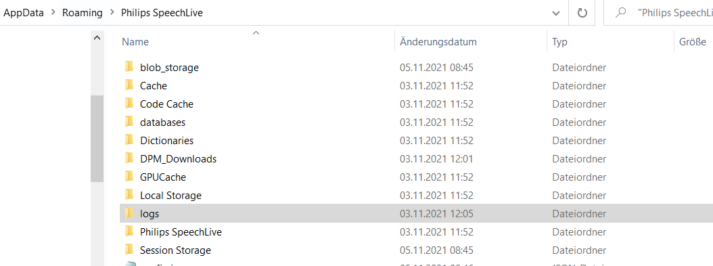Expand the chevron after Roaming breadcrumb
713x266 pixels.
point(112,13)
